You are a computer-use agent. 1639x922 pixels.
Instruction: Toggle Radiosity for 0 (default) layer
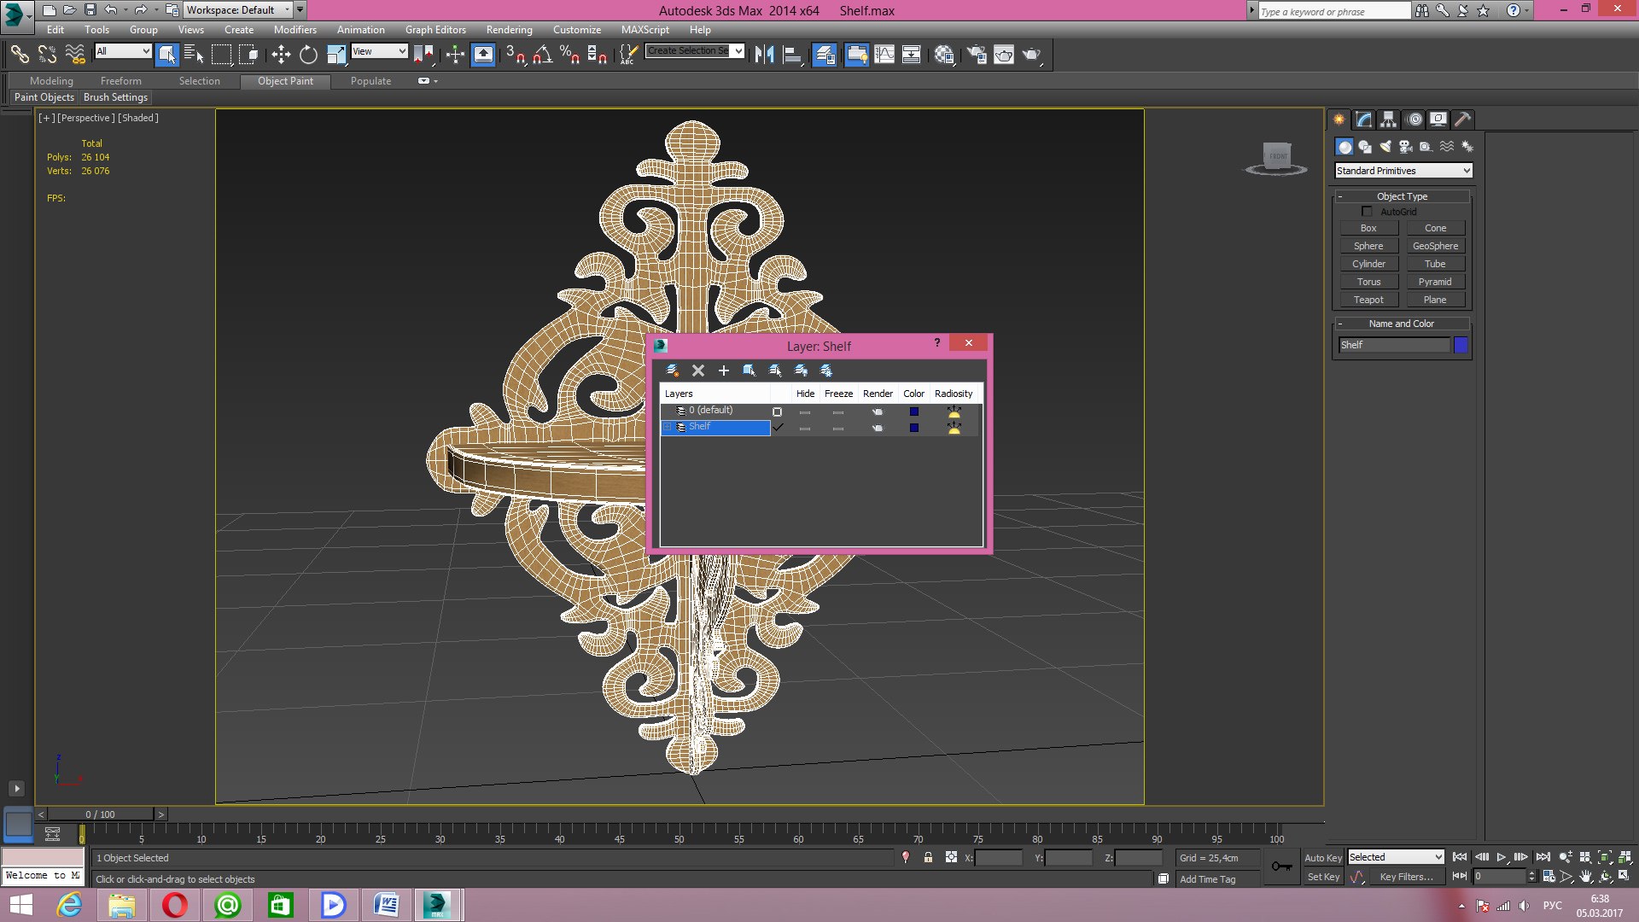tap(954, 411)
